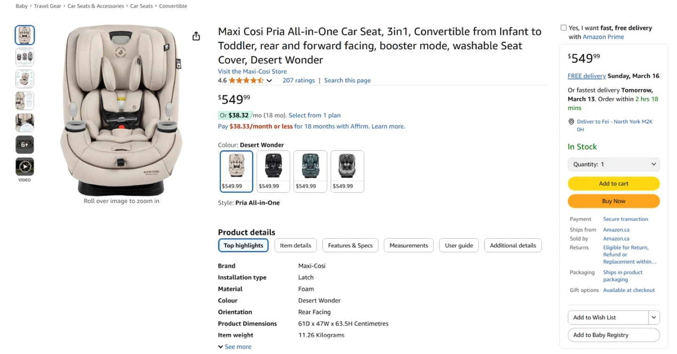Image resolution: width=677 pixels, height=354 pixels.
Task: Click the share icon beside product image
Action: (197, 37)
